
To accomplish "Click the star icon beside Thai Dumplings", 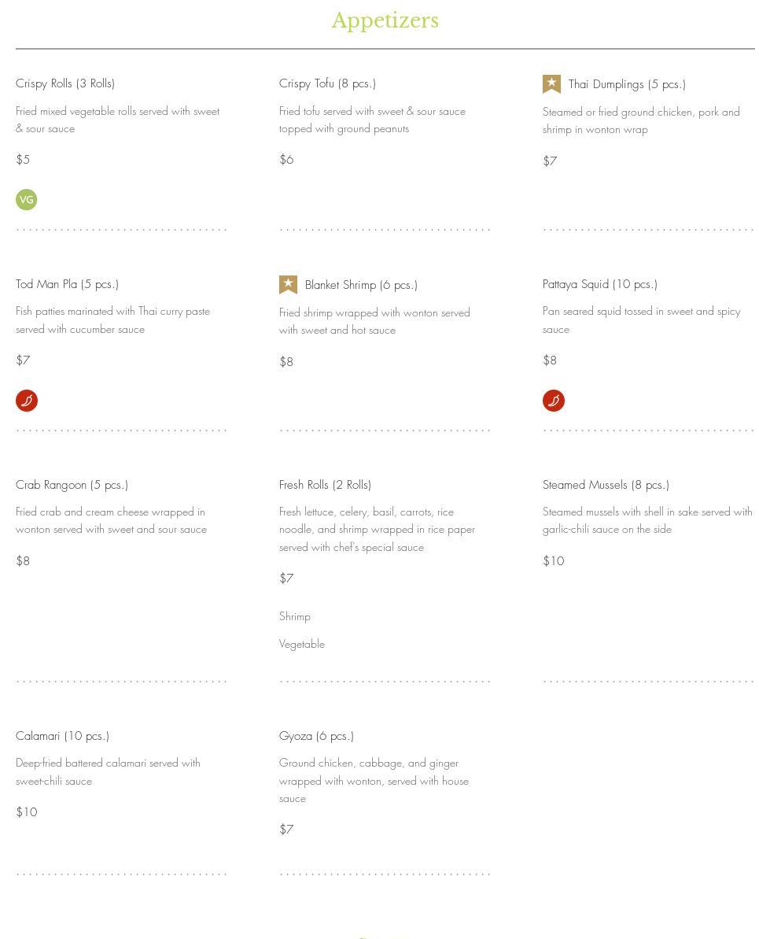I will click(x=551, y=84).
